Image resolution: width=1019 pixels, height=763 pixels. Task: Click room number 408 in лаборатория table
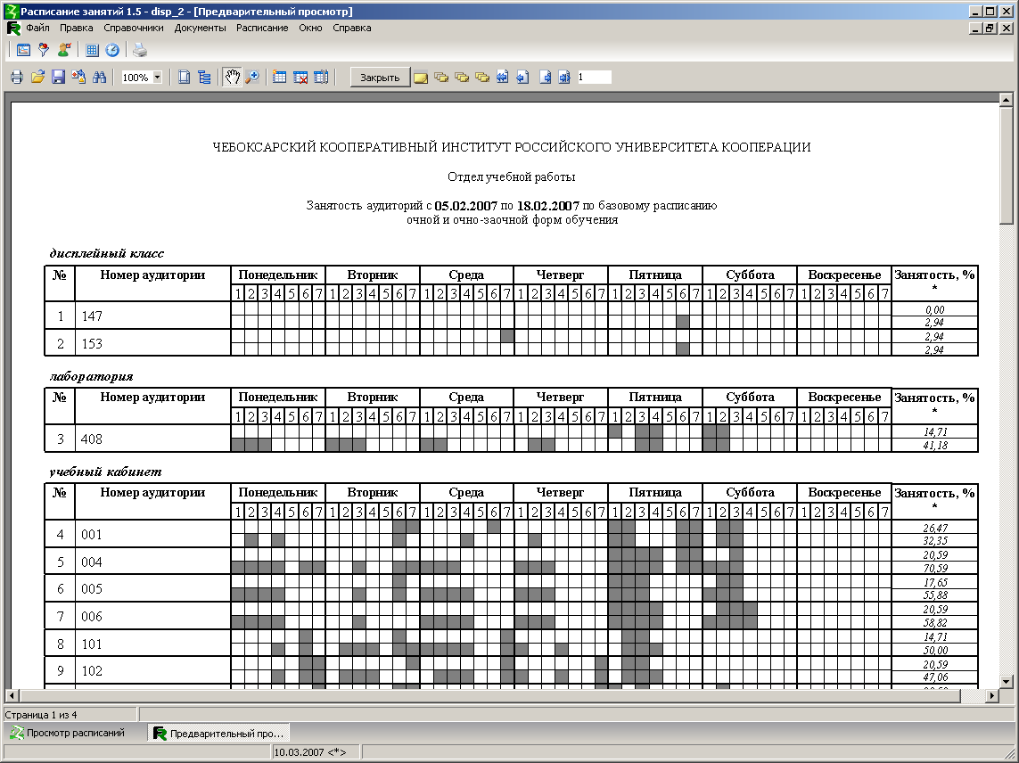coord(92,439)
